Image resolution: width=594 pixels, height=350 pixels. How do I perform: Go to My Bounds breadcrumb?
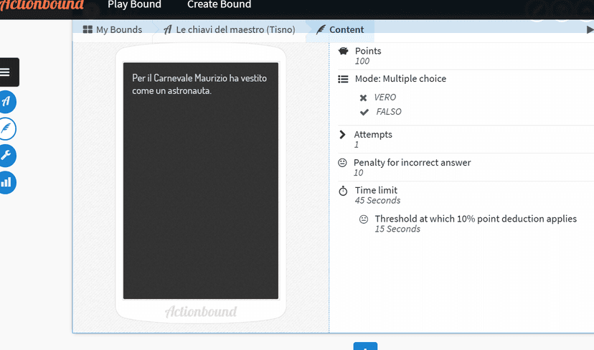[113, 30]
